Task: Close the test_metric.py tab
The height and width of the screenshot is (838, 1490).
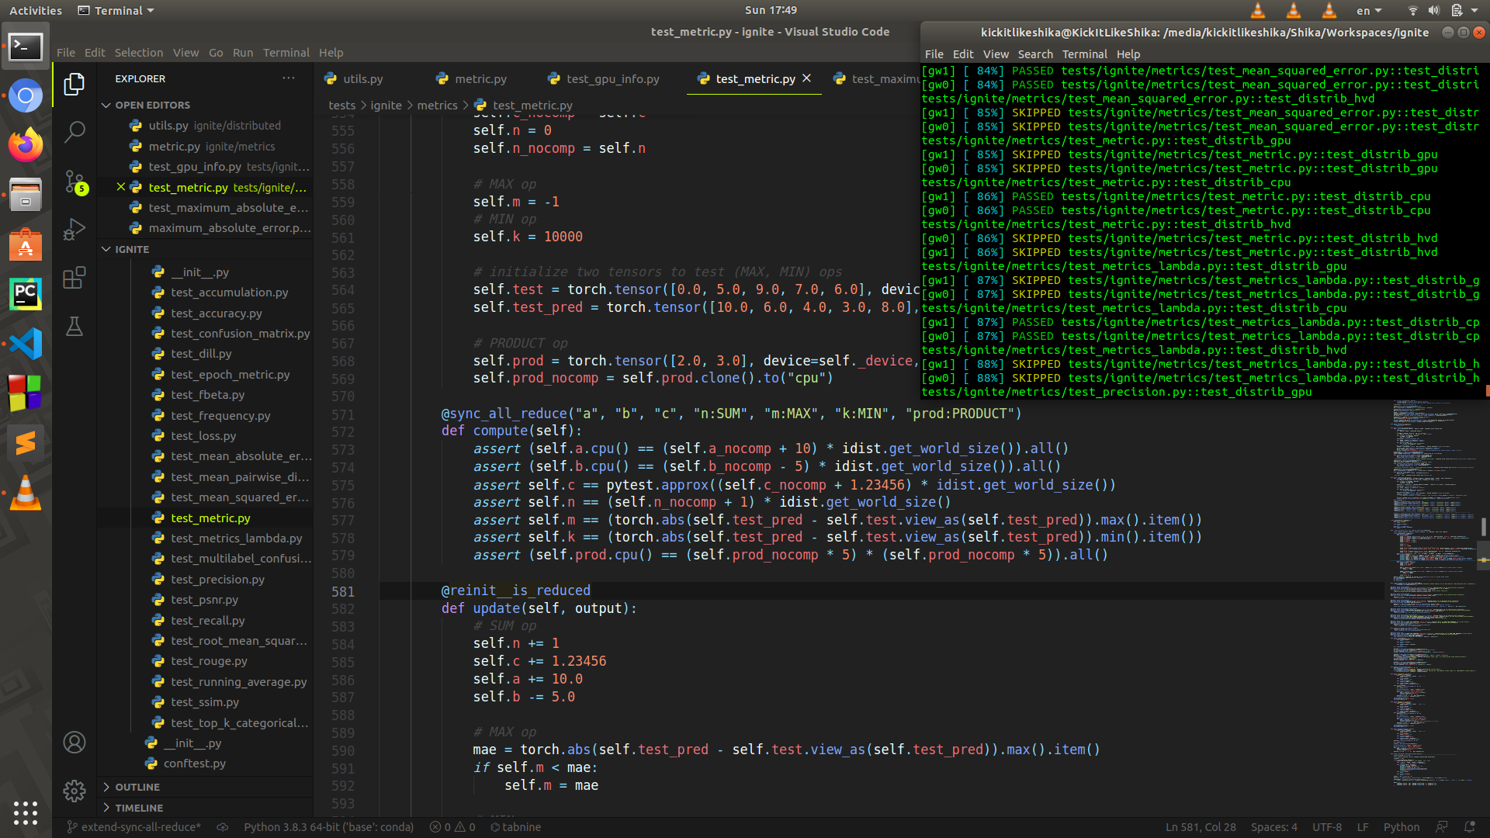Action: pyautogui.click(x=807, y=78)
